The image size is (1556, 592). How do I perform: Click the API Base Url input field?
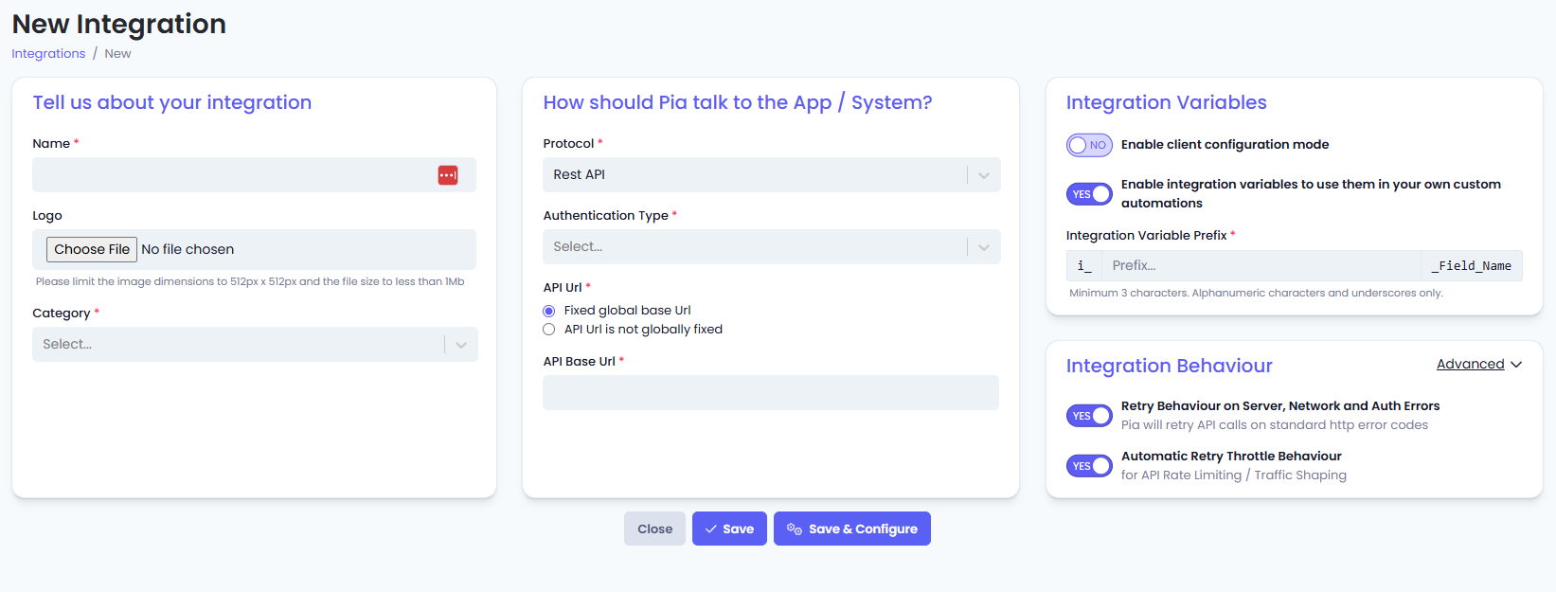[x=771, y=393]
